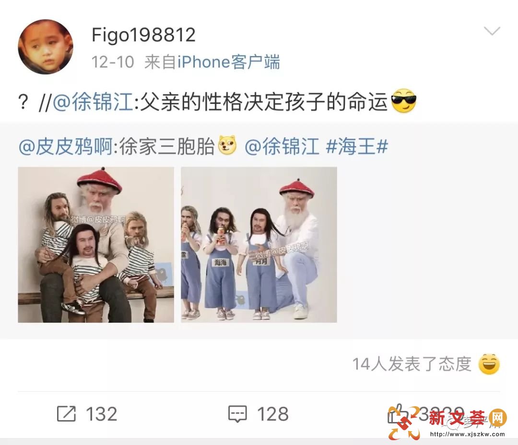518x445 pixels.
Task: Open the @徐锦江 mention in repost text
Action: [x=93, y=102]
